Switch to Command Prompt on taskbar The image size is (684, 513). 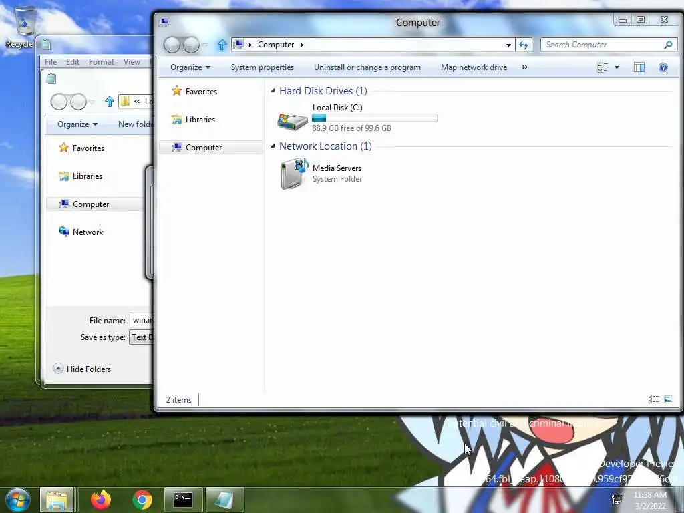pyautogui.click(x=183, y=500)
